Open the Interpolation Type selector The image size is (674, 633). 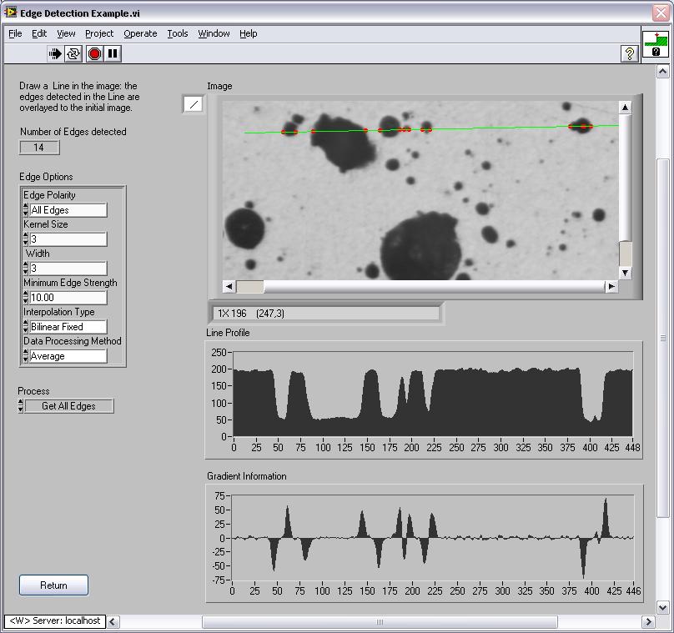point(68,327)
